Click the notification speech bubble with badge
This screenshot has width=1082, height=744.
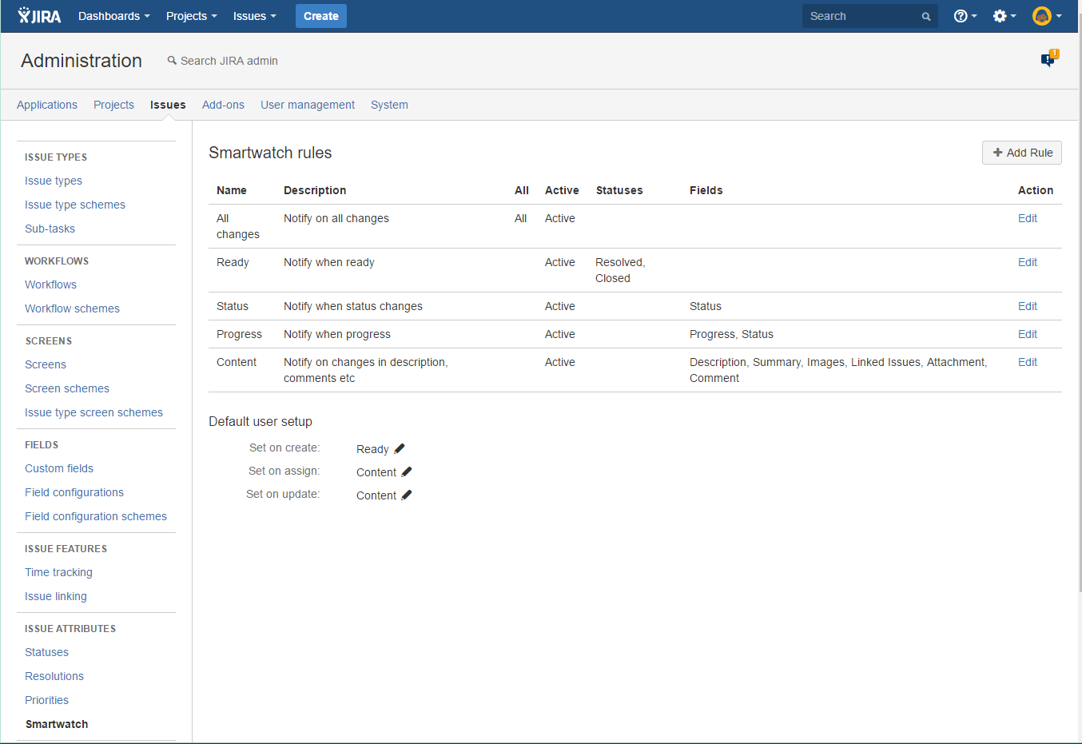tap(1048, 59)
